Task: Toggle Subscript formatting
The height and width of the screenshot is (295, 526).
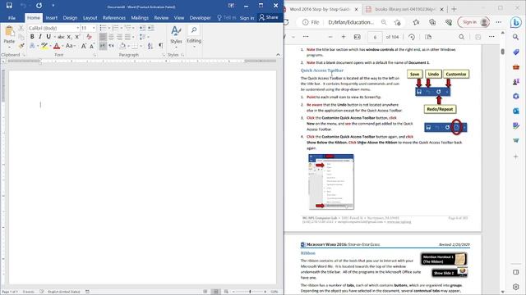Action: click(x=69, y=37)
